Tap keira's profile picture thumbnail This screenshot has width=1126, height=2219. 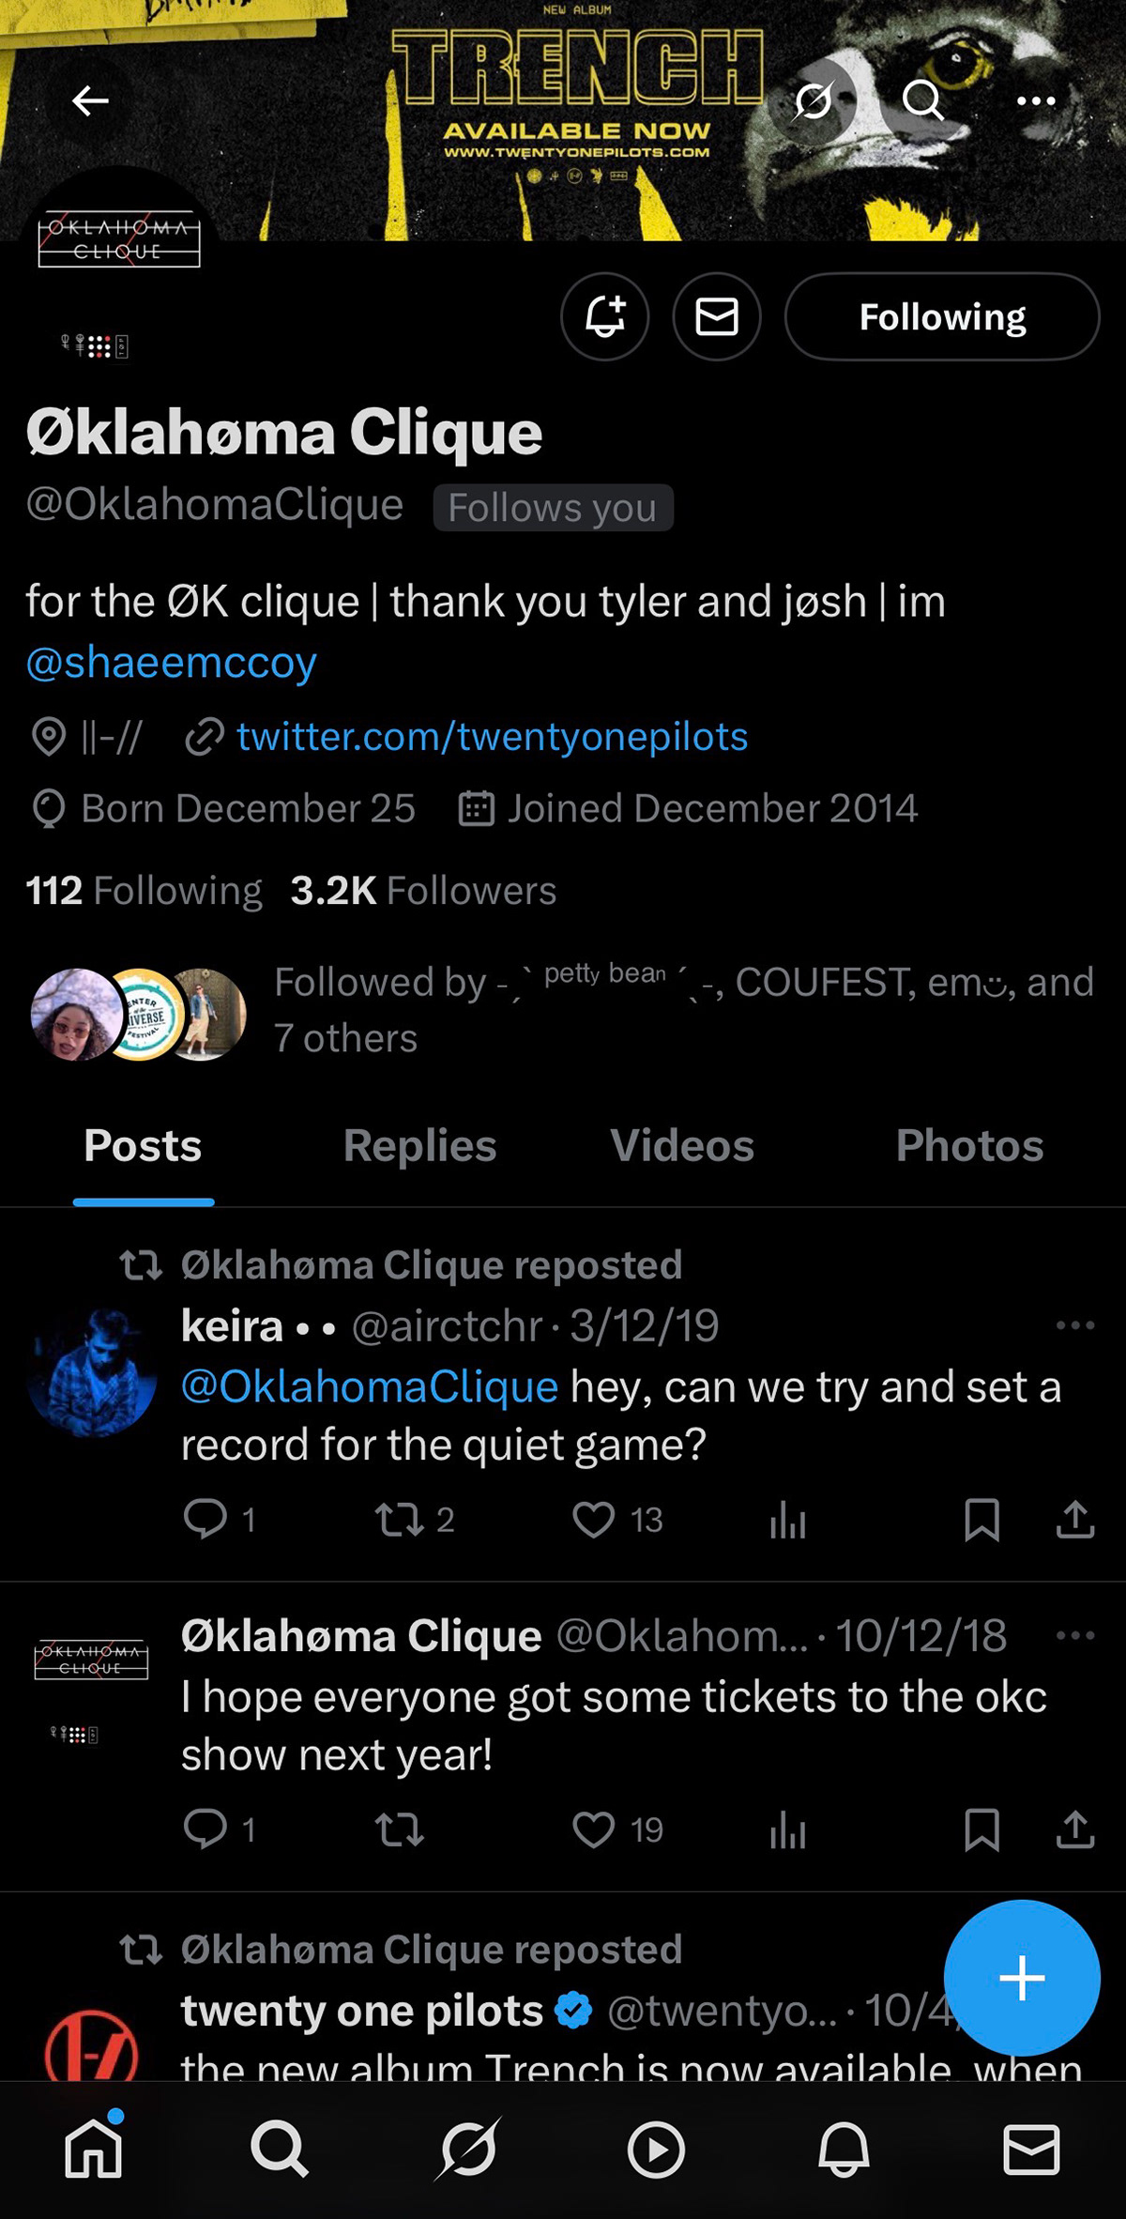92,1372
